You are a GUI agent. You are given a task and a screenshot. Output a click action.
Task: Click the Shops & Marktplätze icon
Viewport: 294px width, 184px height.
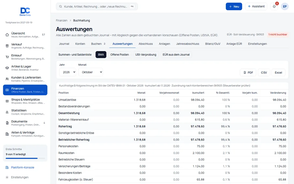pos(7,101)
